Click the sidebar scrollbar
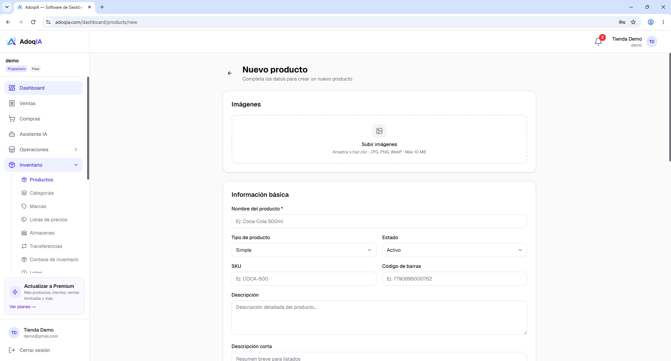Image resolution: width=671 pixels, height=361 pixels. click(88, 128)
